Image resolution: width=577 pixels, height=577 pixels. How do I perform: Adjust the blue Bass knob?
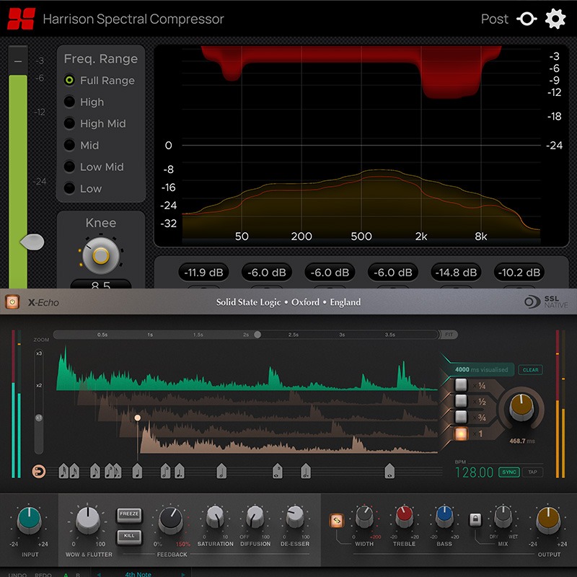tap(444, 517)
